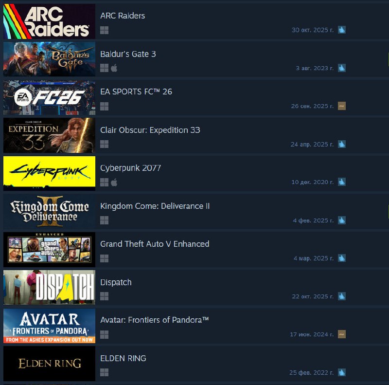389x385 pixels.
Task: Open the Grand Theft Auto V Enhanced title
Action: (155, 244)
